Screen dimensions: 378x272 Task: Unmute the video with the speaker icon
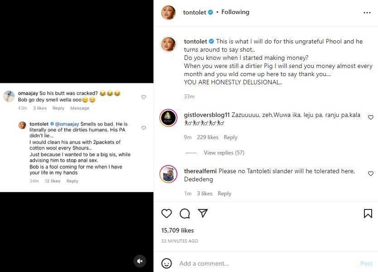(x=140, y=261)
